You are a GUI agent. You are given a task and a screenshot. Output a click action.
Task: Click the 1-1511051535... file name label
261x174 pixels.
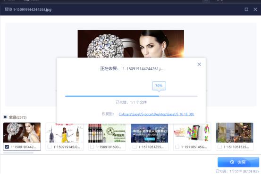(x=236, y=147)
